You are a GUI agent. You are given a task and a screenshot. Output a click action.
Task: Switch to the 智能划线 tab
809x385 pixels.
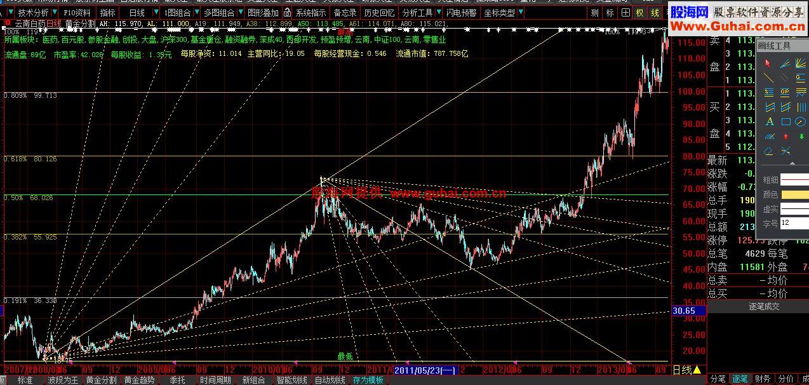291,380
